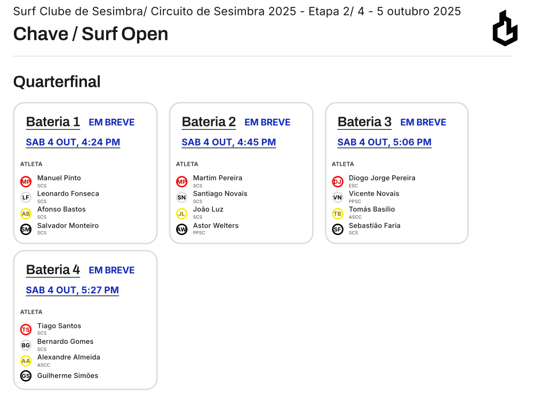Click EM BREVE status on Bateria 4
The width and height of the screenshot is (534, 394).
coord(111,270)
